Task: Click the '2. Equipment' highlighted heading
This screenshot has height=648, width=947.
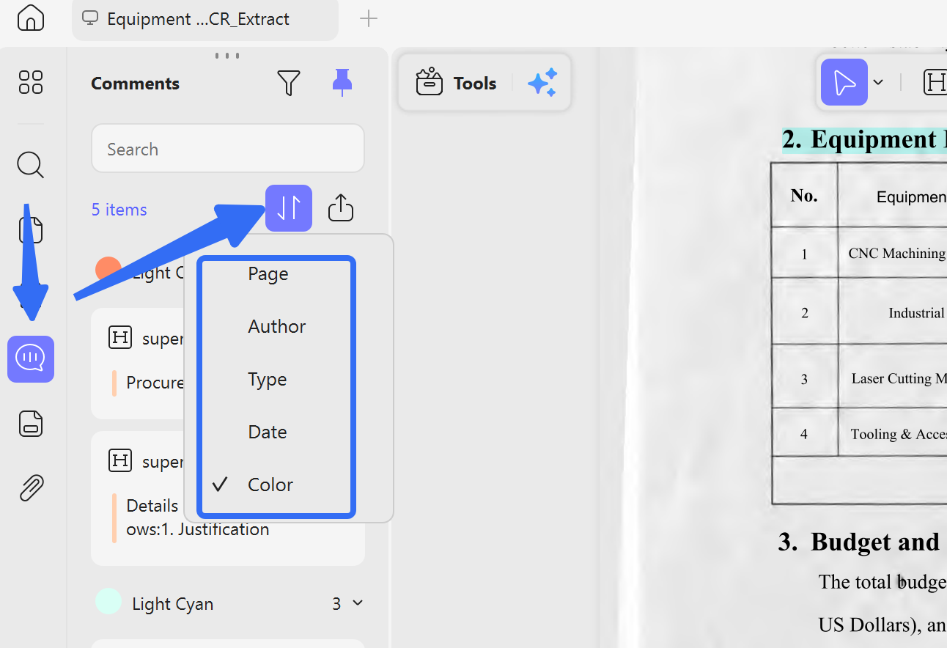Action: pos(864,139)
